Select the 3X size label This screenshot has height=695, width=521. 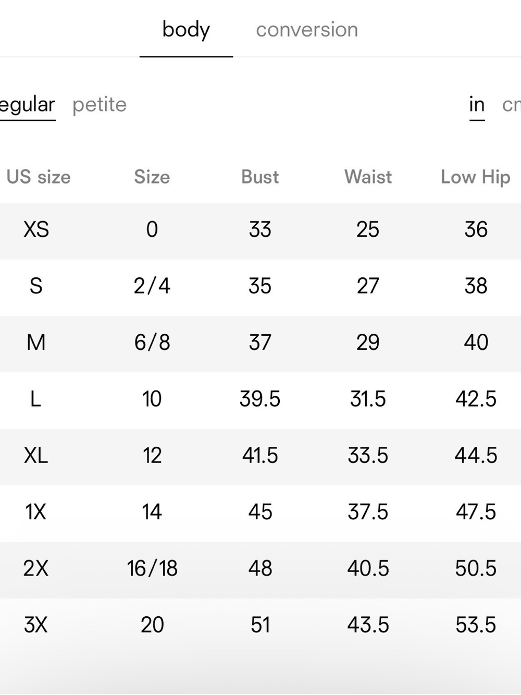tap(36, 625)
